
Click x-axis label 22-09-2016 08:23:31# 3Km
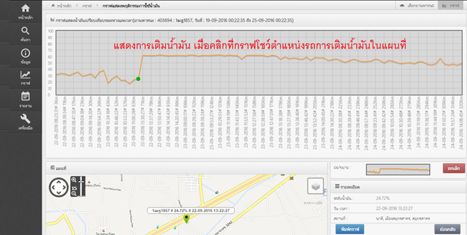[x=57, y=120]
